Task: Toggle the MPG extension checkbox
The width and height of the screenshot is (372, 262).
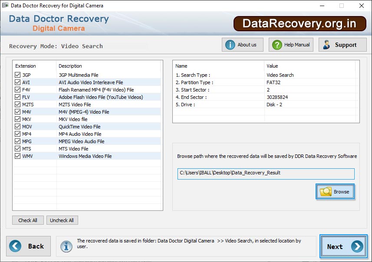Action: [x=17, y=141]
